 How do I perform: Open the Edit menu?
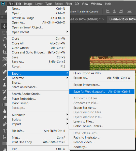point(18,4)
